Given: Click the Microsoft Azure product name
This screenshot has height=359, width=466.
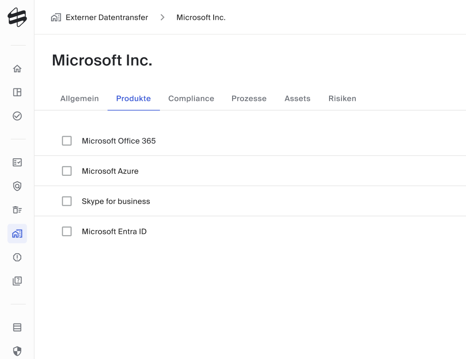Looking at the screenshot, I should click(x=110, y=171).
